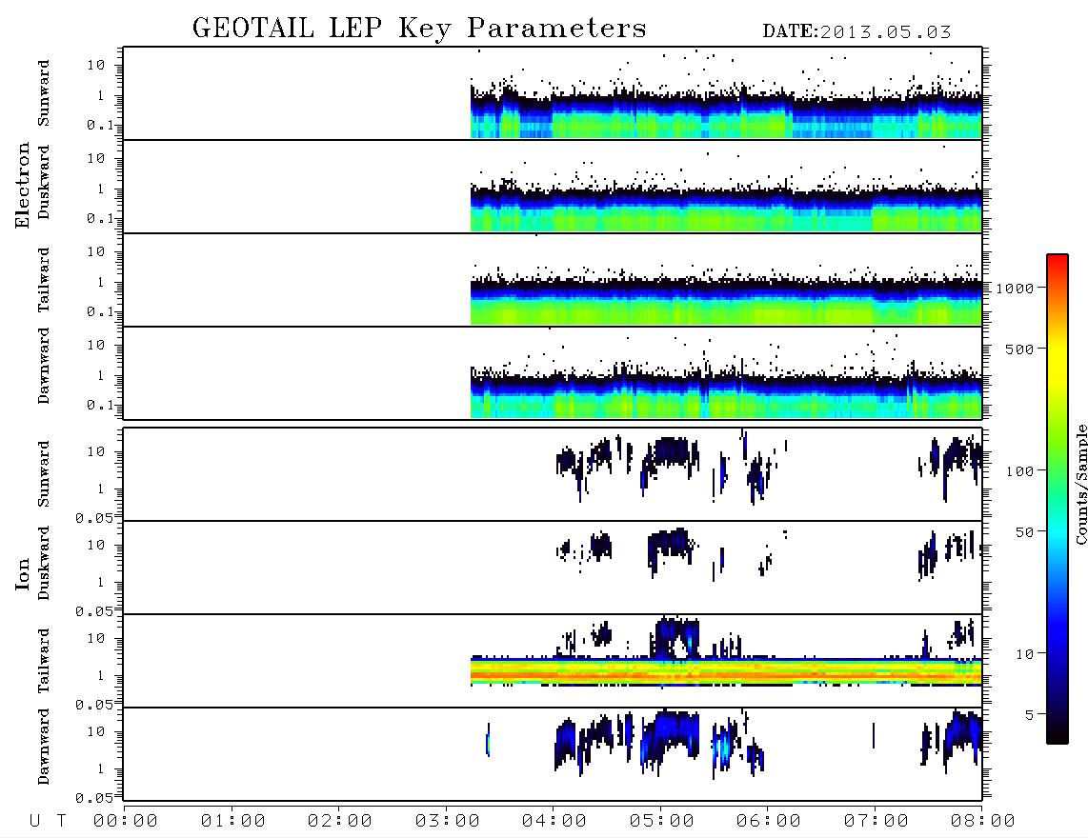Click the Electron Tailward spectrogram green band
1088x838 pixels.
click(x=726, y=313)
